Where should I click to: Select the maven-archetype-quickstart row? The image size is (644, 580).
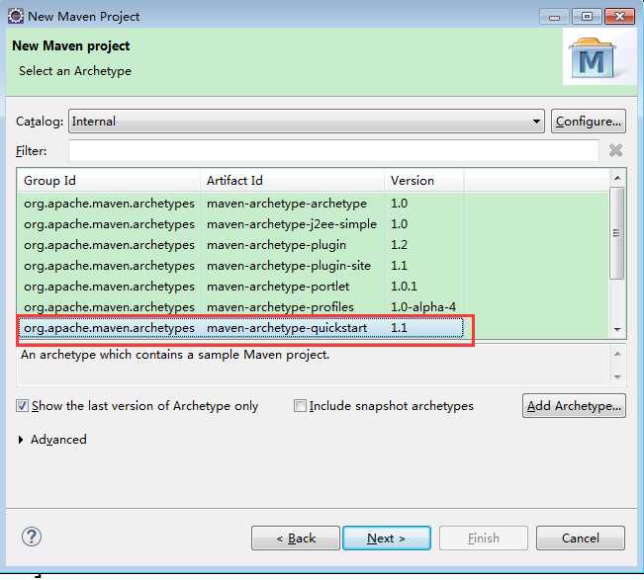pyautogui.click(x=241, y=328)
